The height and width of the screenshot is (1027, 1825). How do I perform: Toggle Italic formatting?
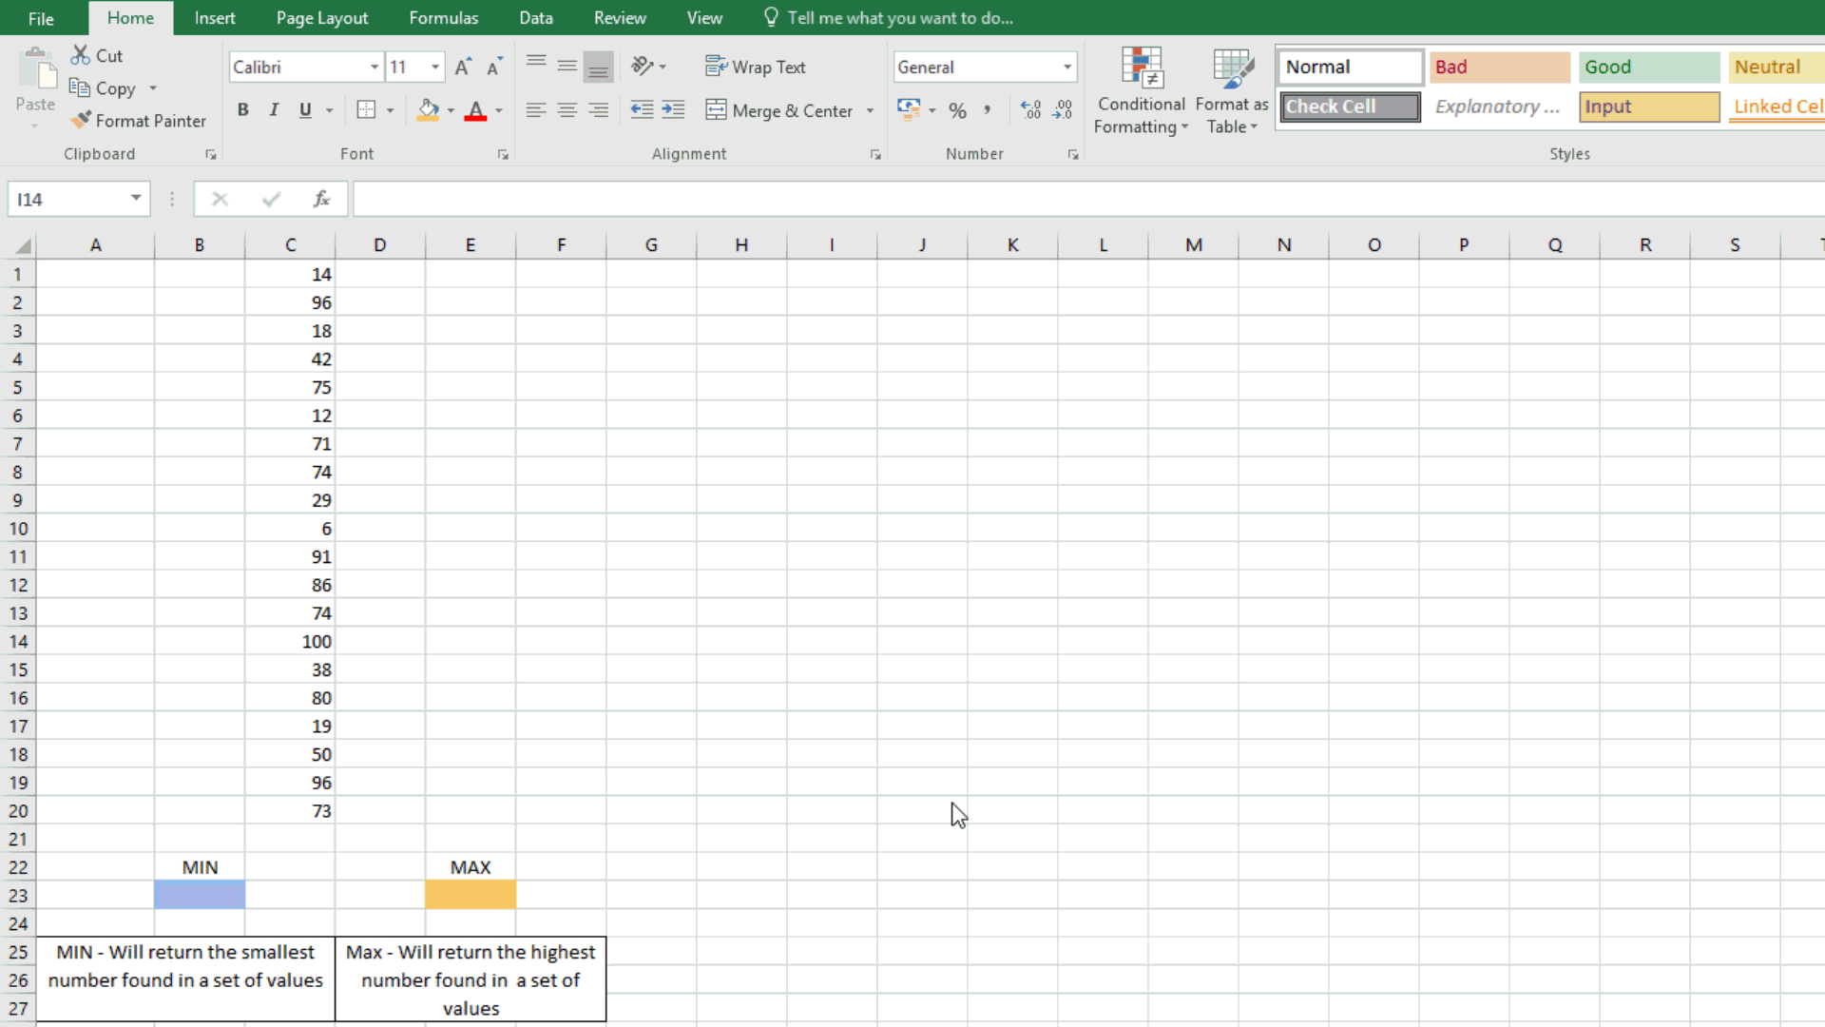(x=274, y=110)
